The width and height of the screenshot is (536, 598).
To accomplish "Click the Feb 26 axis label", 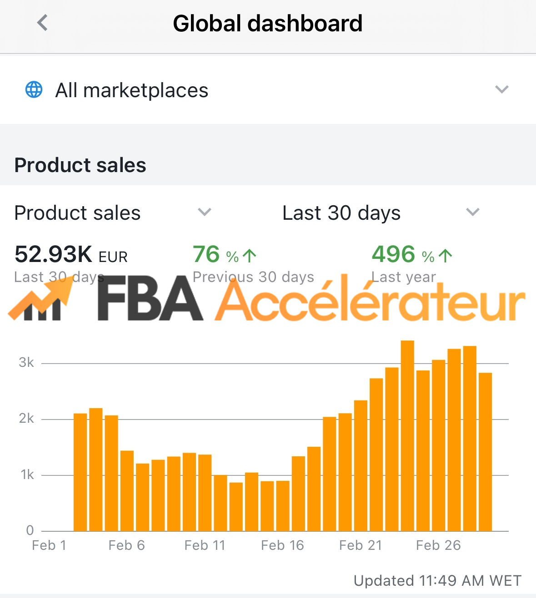I will point(438,545).
